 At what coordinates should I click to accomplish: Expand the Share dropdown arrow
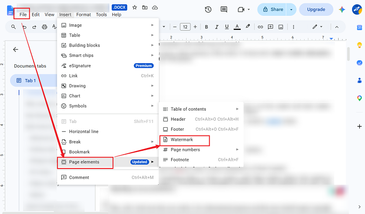tap(291, 10)
